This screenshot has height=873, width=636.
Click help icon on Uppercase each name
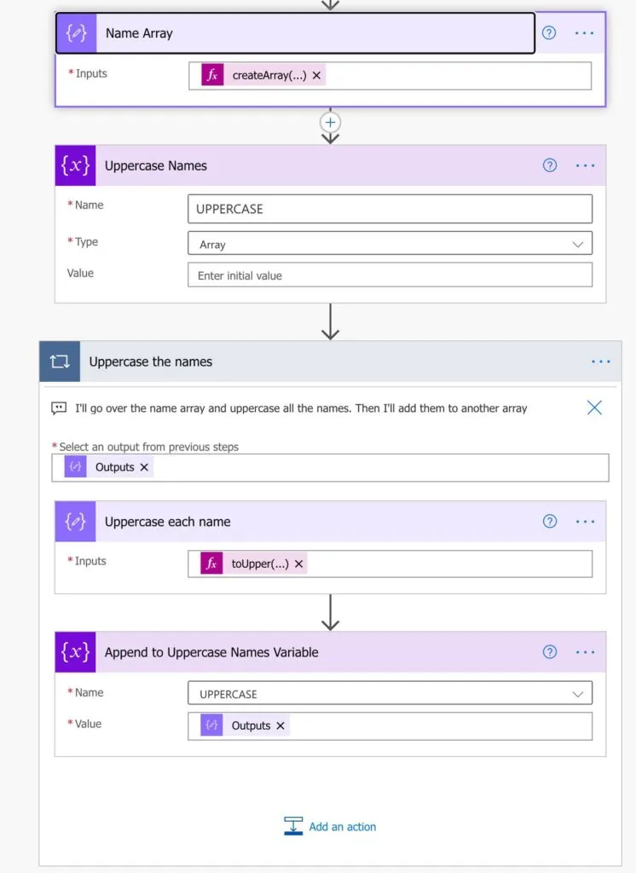550,521
